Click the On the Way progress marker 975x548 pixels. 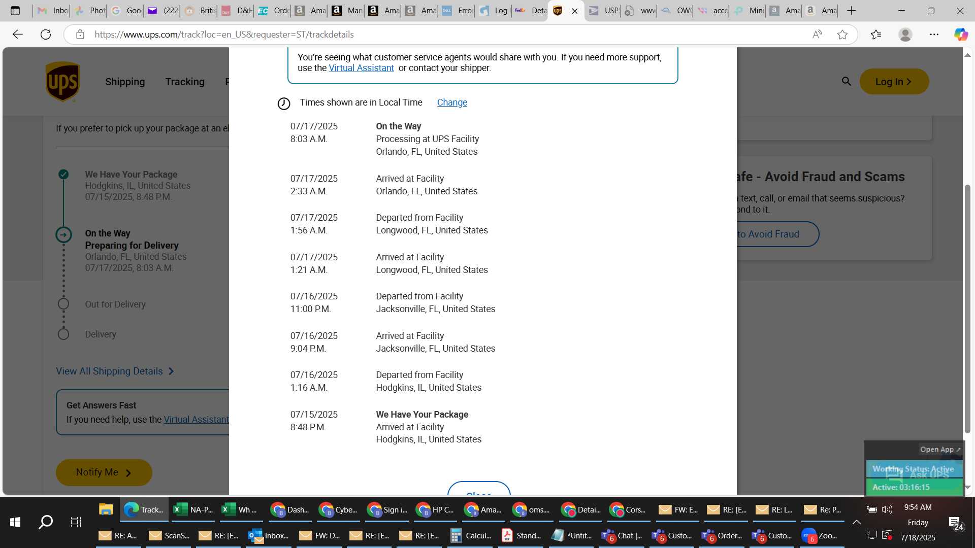point(63,234)
